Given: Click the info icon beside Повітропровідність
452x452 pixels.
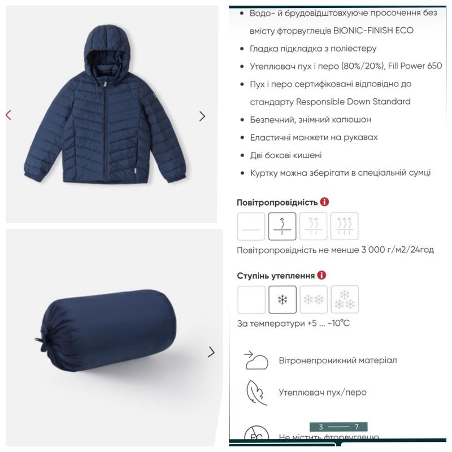Looking at the screenshot, I should point(324,202).
